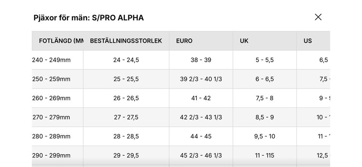
Task: Click Euro size 45 2/3 - 46 1/3
Action: pyautogui.click(x=201, y=155)
